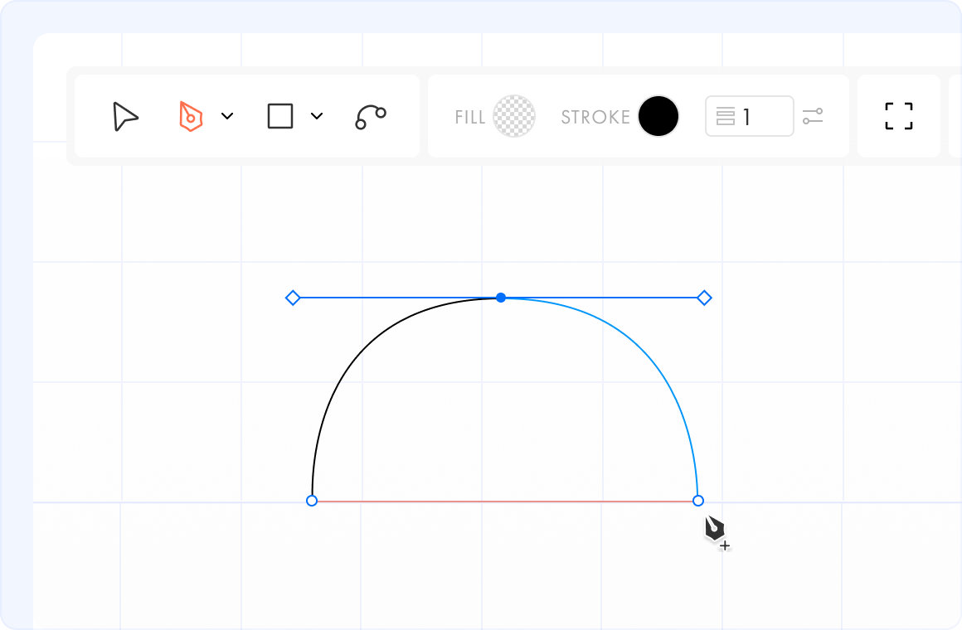Screen dimensions: 962x630
Task: Click the STROKE label
Action: click(595, 117)
